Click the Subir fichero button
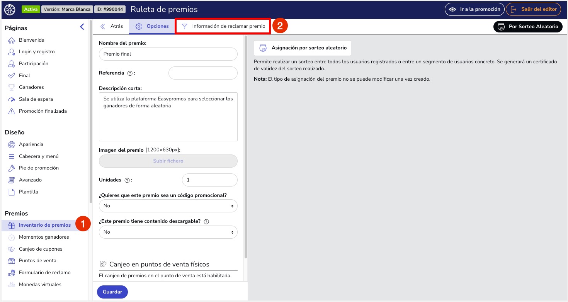Image resolution: width=568 pixels, height=302 pixels. 168,161
